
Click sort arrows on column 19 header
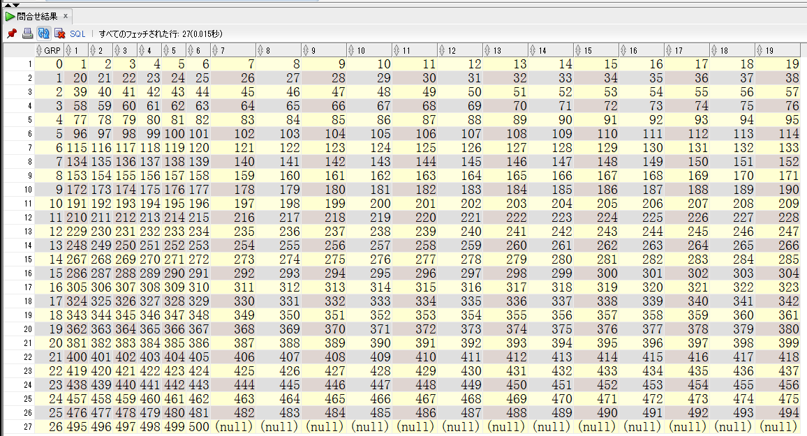click(760, 51)
